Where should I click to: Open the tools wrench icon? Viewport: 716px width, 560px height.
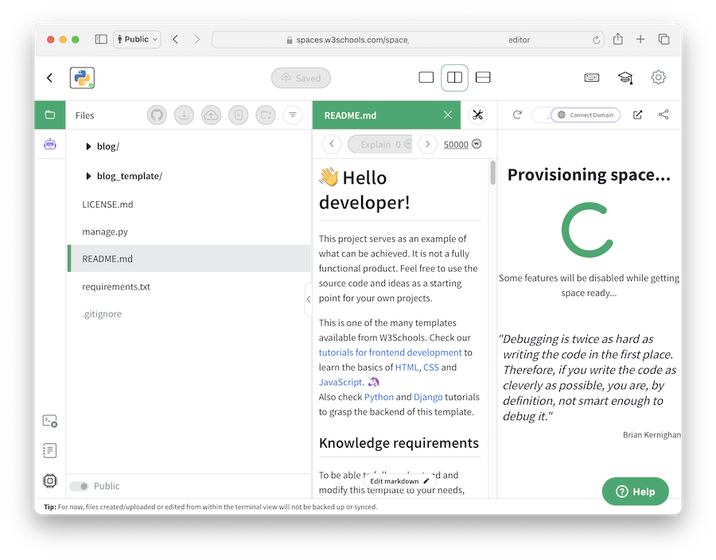tap(477, 115)
